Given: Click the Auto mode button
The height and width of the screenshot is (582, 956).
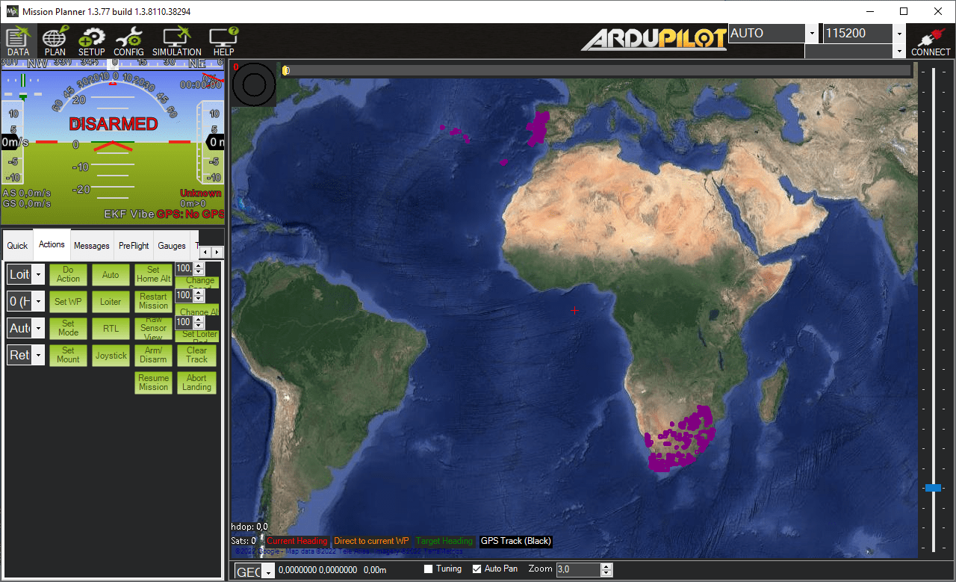Looking at the screenshot, I should click(111, 274).
